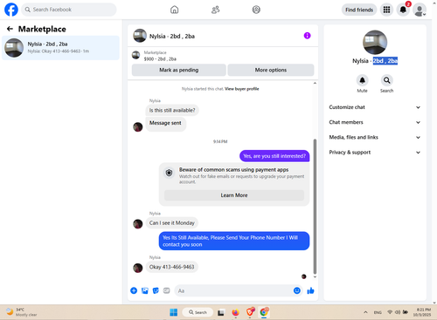
Task: Click the 'Yes, are you still interested?' message
Action: coord(274,156)
